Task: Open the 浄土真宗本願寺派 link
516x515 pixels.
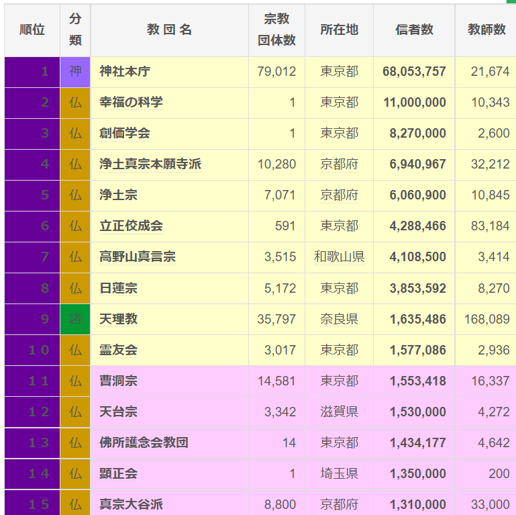Action: click(150, 164)
